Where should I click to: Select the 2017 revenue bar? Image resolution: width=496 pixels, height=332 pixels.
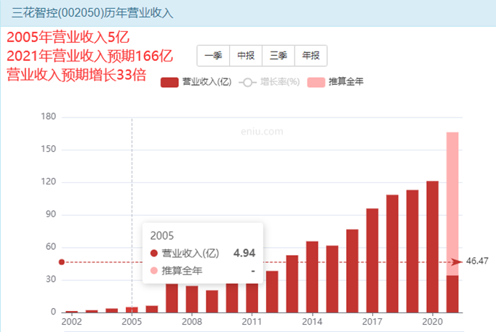pyautogui.click(x=372, y=260)
